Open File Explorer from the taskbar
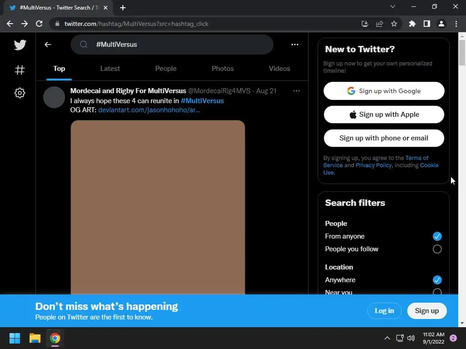Image resolution: width=466 pixels, height=349 pixels. click(x=35, y=338)
